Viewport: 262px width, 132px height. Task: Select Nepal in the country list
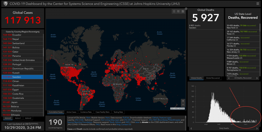pyautogui.click(x=22, y=39)
